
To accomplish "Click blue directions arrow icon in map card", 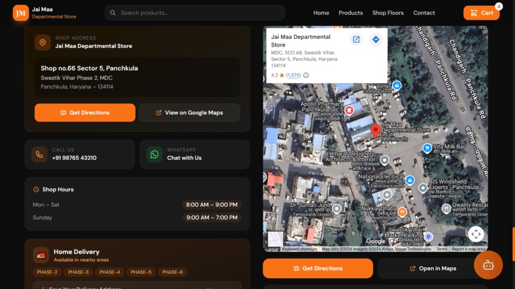I will [376, 40].
